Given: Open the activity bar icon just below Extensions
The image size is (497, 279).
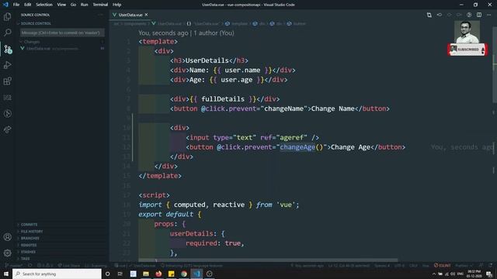Looking at the screenshot, I should 7,97.
